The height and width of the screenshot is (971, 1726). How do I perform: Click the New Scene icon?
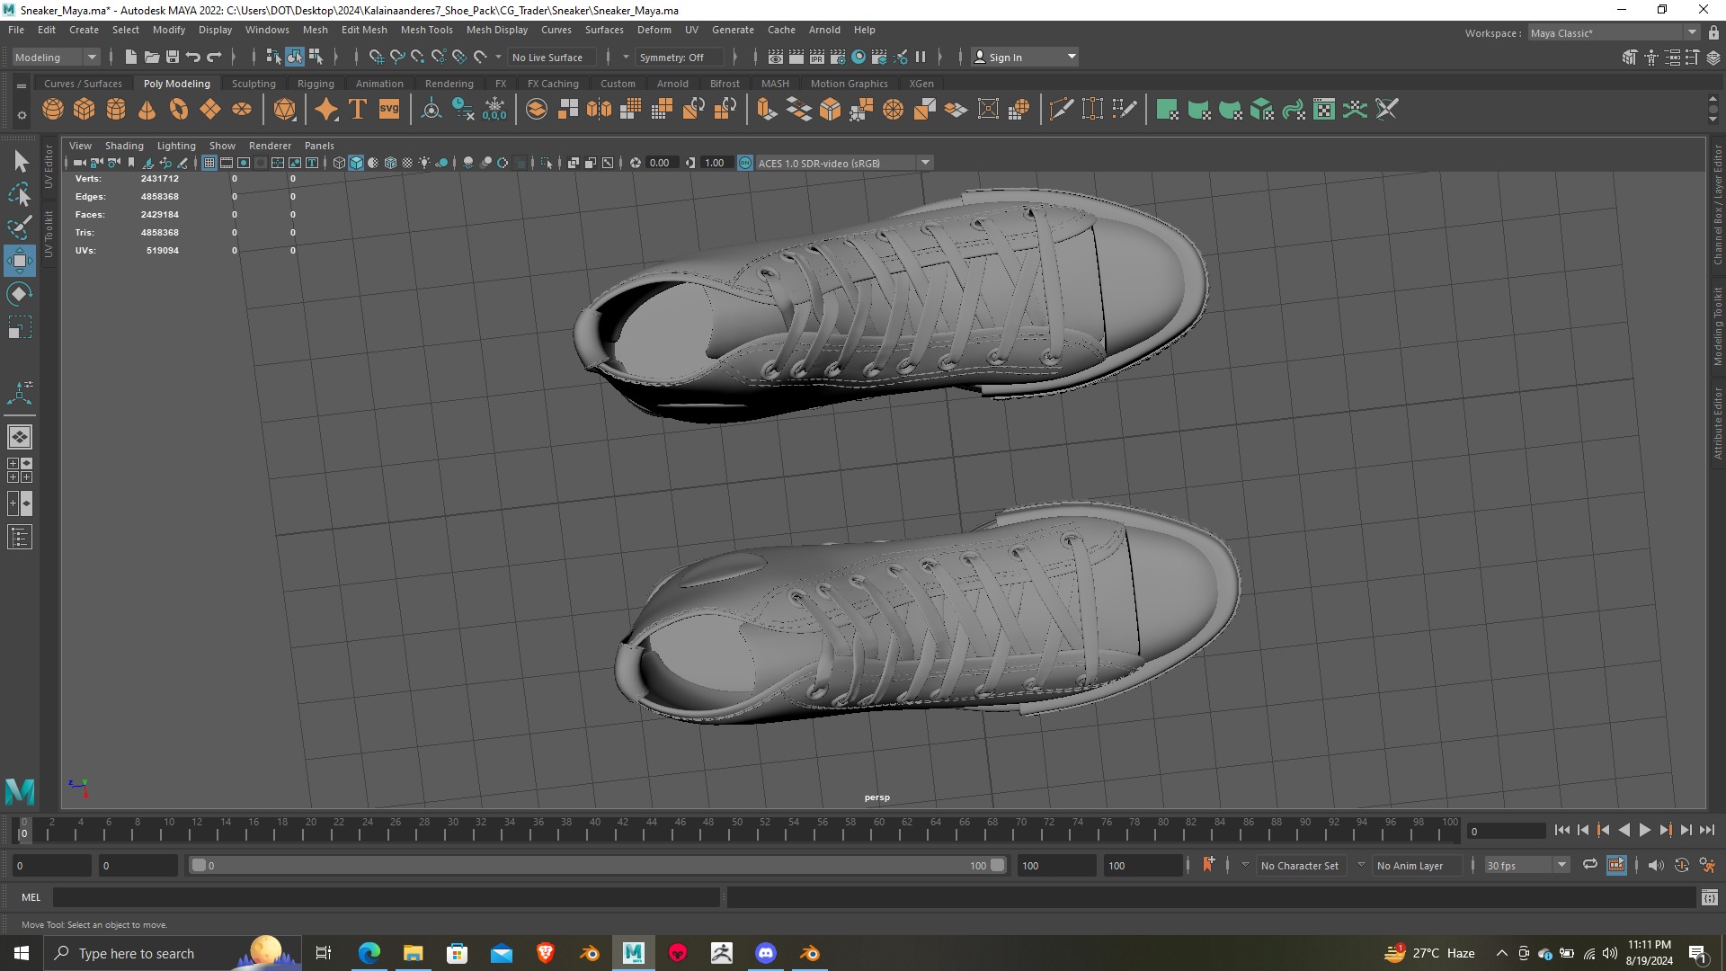131,57
